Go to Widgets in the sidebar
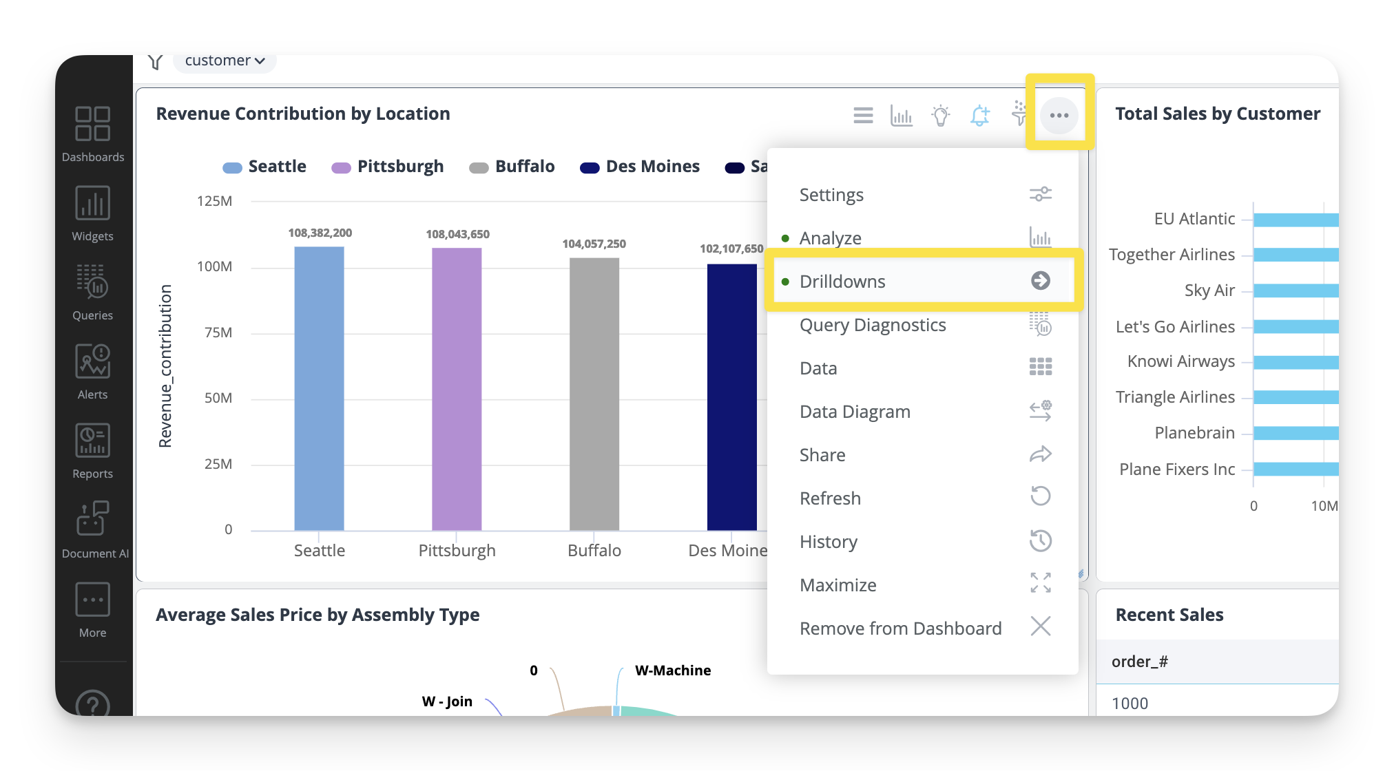The width and height of the screenshot is (1394, 771). [92, 213]
